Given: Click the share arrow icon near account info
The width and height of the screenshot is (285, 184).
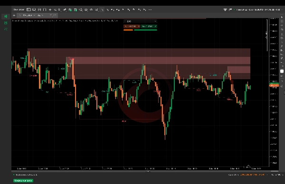Looking at the screenshot, I should pyautogui.click(x=230, y=9).
